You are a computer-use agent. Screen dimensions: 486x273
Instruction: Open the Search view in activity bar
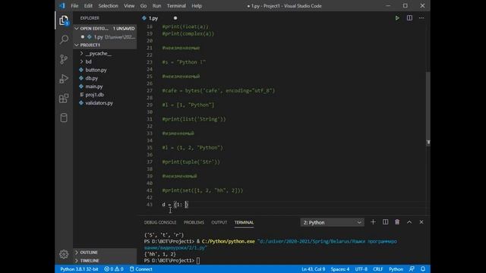[x=64, y=39]
